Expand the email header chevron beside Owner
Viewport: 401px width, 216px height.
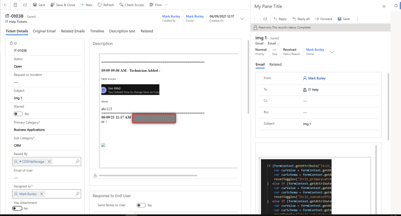click(332, 52)
